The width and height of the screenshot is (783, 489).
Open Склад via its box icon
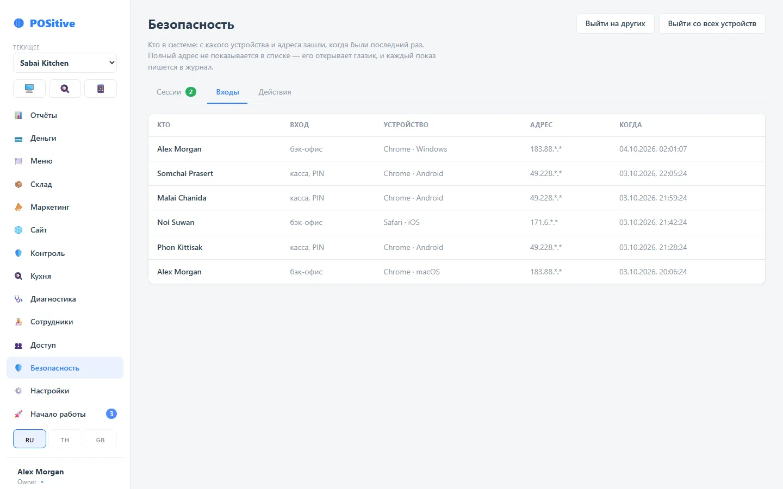(18, 184)
